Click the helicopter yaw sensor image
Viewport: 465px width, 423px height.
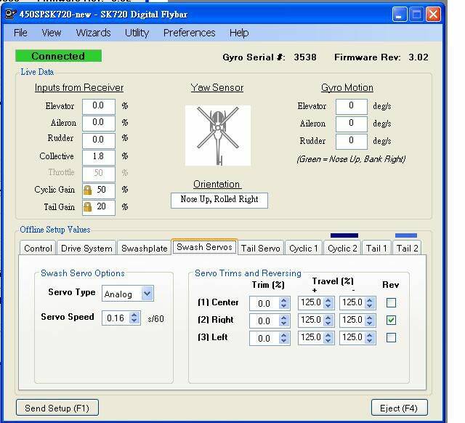[217, 135]
